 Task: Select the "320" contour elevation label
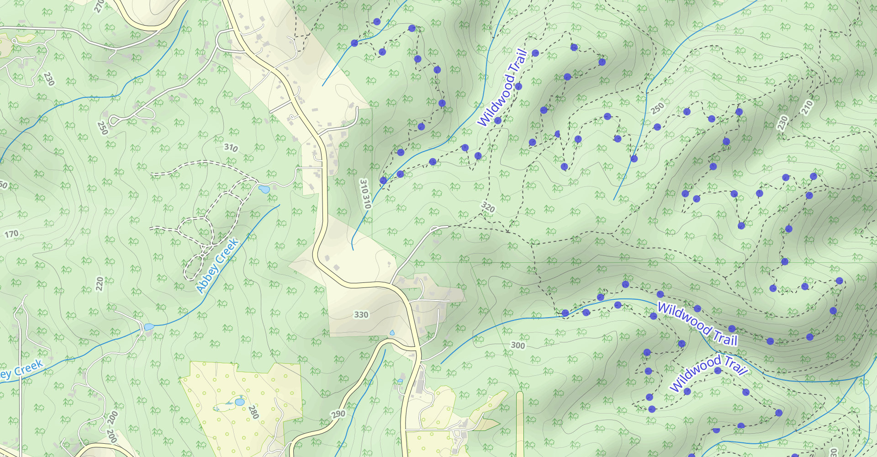(488, 207)
